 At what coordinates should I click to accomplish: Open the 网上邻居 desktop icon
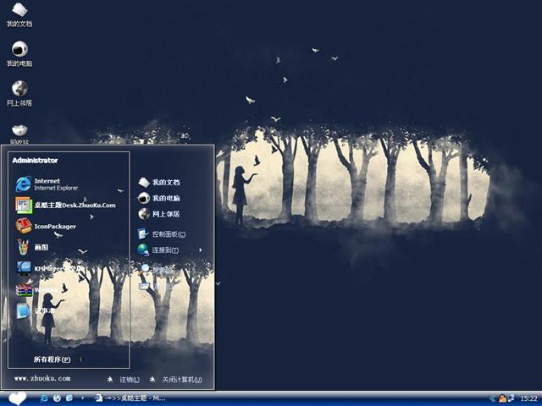coord(19,94)
